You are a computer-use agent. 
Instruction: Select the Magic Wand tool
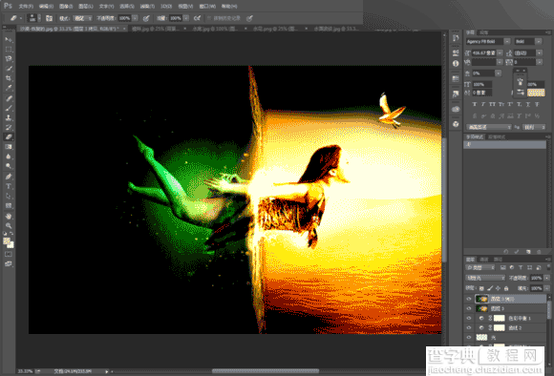(9, 68)
